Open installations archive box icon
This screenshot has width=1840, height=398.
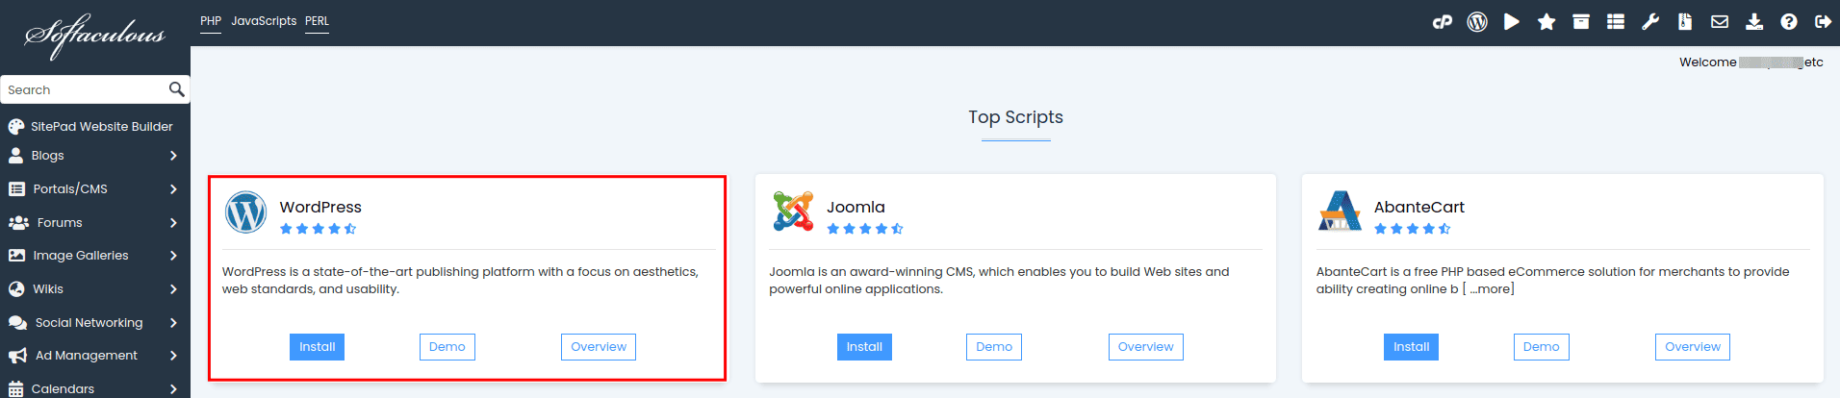pos(1581,21)
